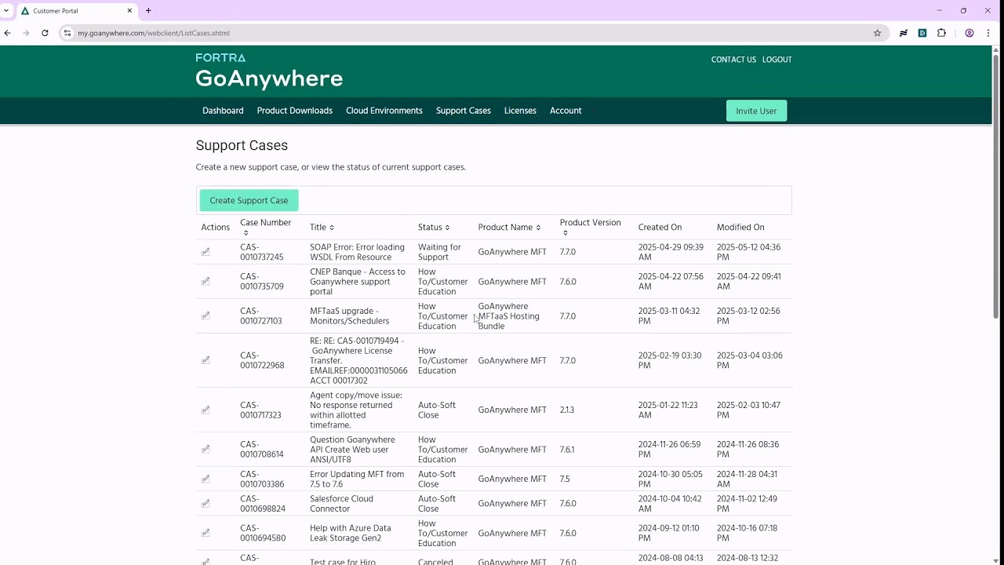Click the CONTACT US link
The height and width of the screenshot is (565, 1004).
point(733,60)
